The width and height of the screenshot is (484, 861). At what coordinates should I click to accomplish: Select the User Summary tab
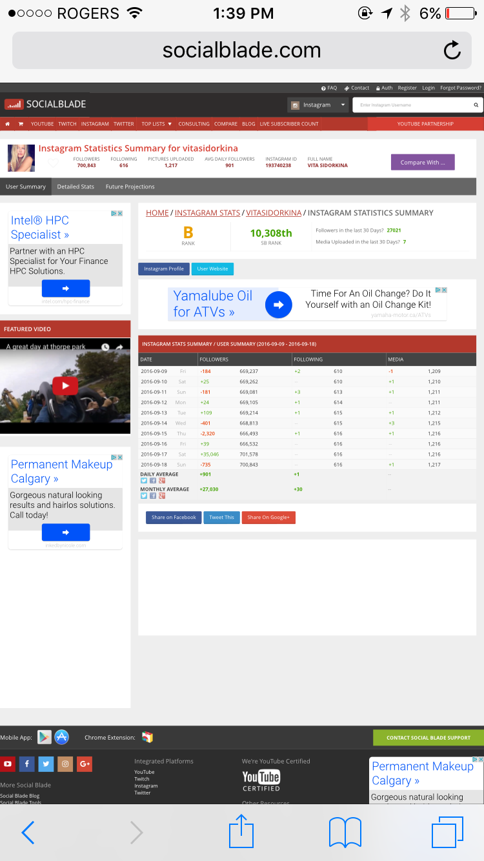point(26,187)
